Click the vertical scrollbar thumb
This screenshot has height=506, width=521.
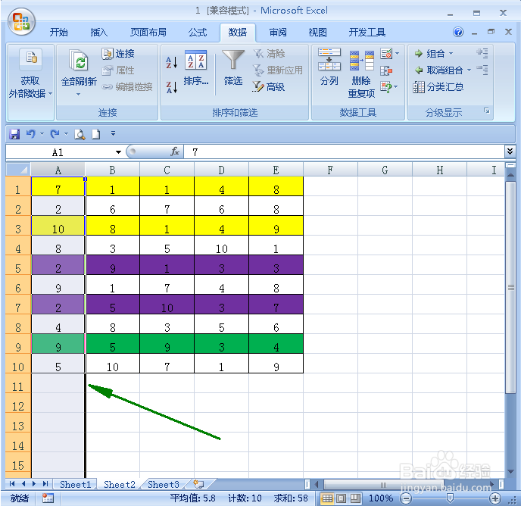[x=510, y=287]
